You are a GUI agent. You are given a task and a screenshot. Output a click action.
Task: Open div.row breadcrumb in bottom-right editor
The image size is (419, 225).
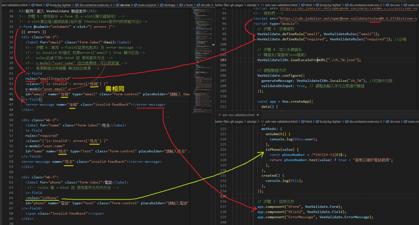coord(395,122)
